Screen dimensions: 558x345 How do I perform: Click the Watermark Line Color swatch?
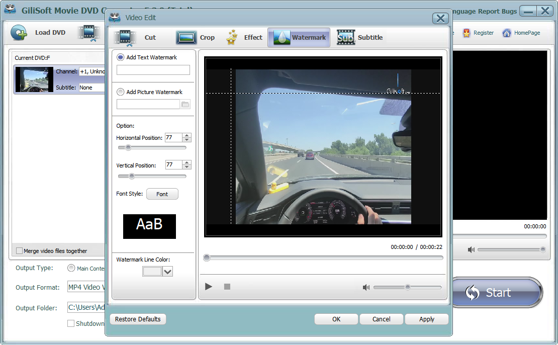pyautogui.click(x=152, y=272)
